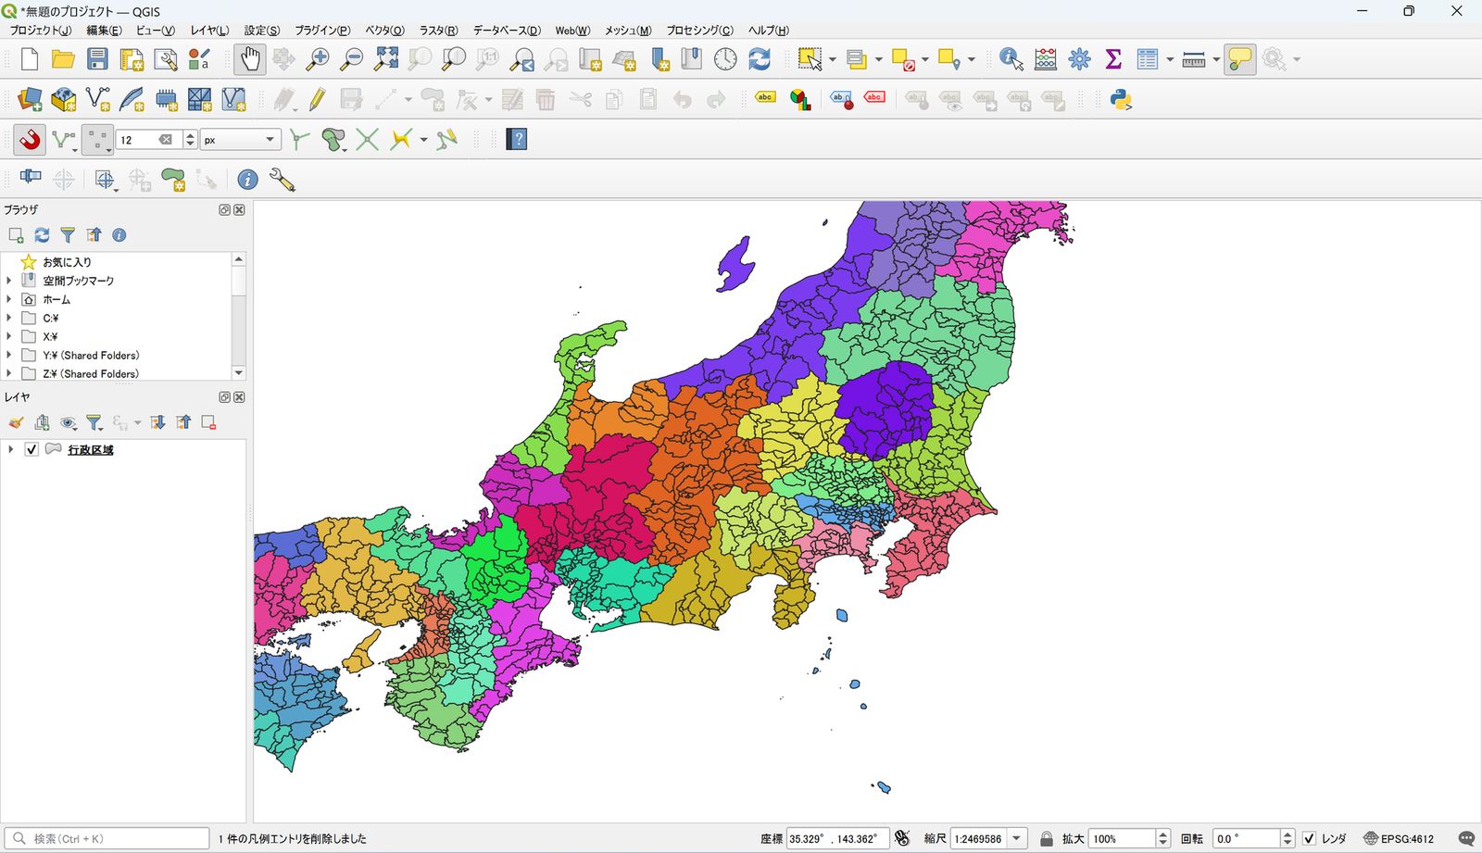Open the ベクタ menu

pos(384,31)
